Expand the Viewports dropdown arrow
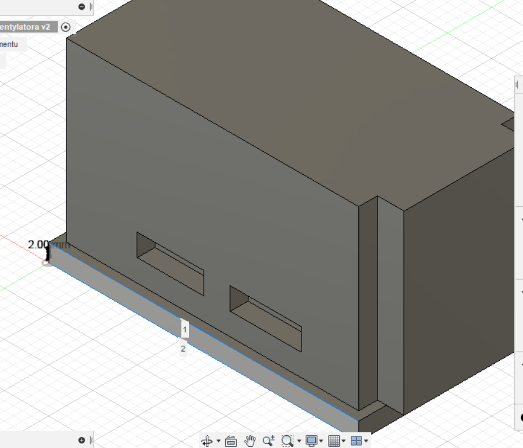The image size is (523, 448). 367,441
